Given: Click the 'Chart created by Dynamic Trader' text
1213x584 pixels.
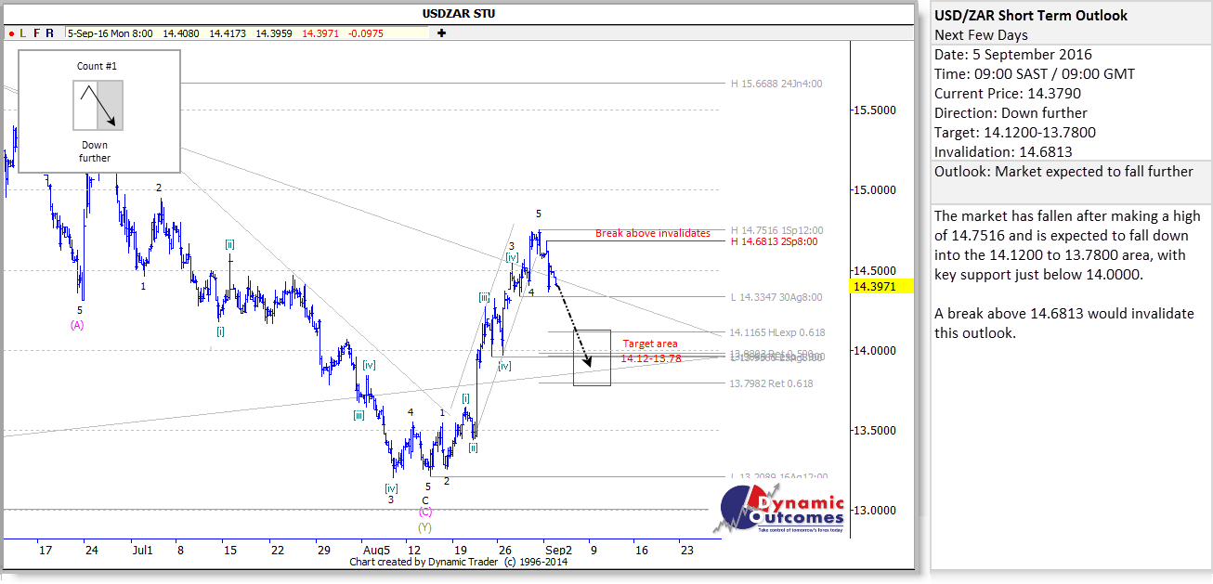Looking at the screenshot, I should click(x=459, y=562).
